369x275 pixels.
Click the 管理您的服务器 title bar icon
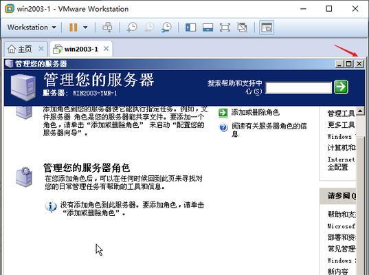coord(9,63)
